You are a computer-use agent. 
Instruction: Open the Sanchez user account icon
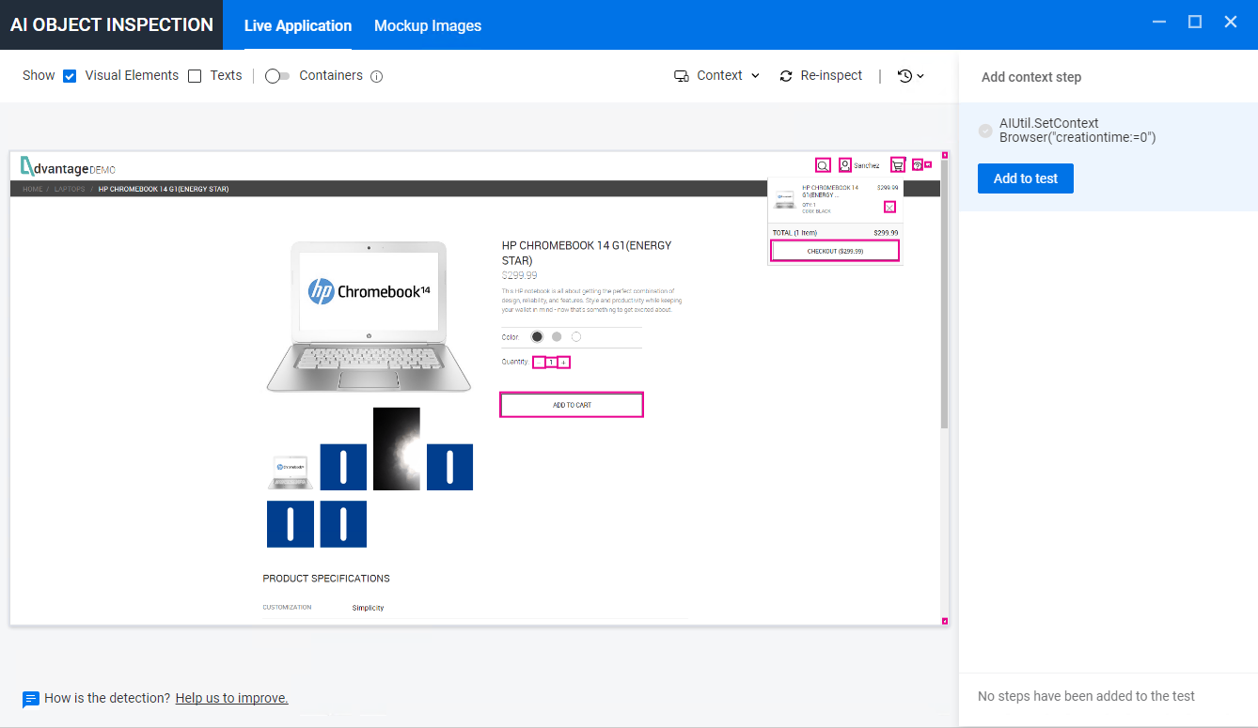coord(845,165)
